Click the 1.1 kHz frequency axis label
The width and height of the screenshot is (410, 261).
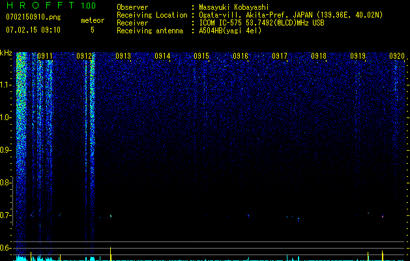point(5,85)
